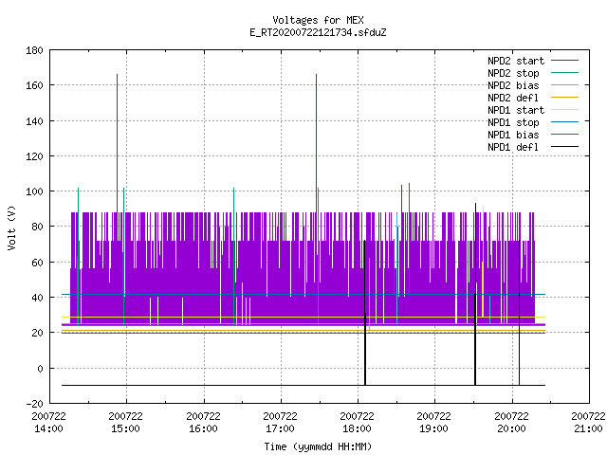The width and height of the screenshot is (607, 455).
Task: Click the x-axis time label 21:00
Action: (588, 429)
